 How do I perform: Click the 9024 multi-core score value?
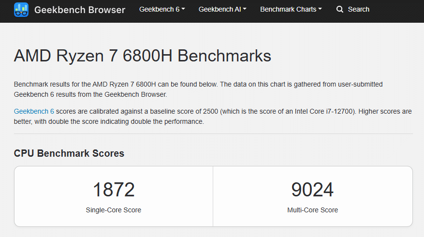click(313, 190)
